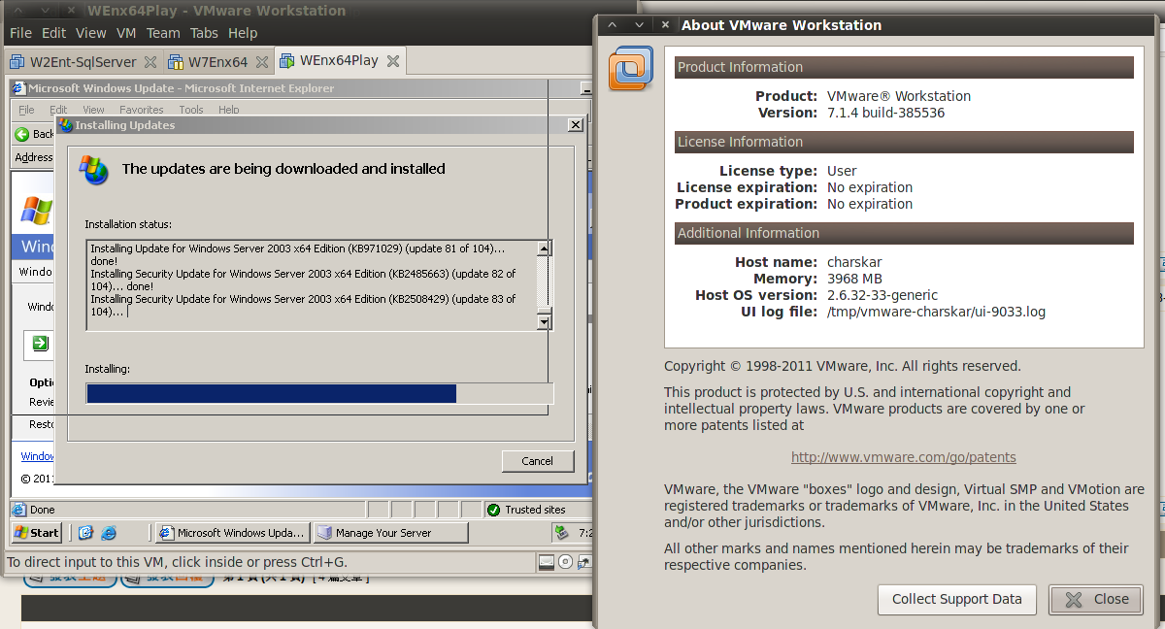Minimize the Internet Explorer window in VM
Image resolution: width=1165 pixels, height=629 pixels.
pos(585,88)
